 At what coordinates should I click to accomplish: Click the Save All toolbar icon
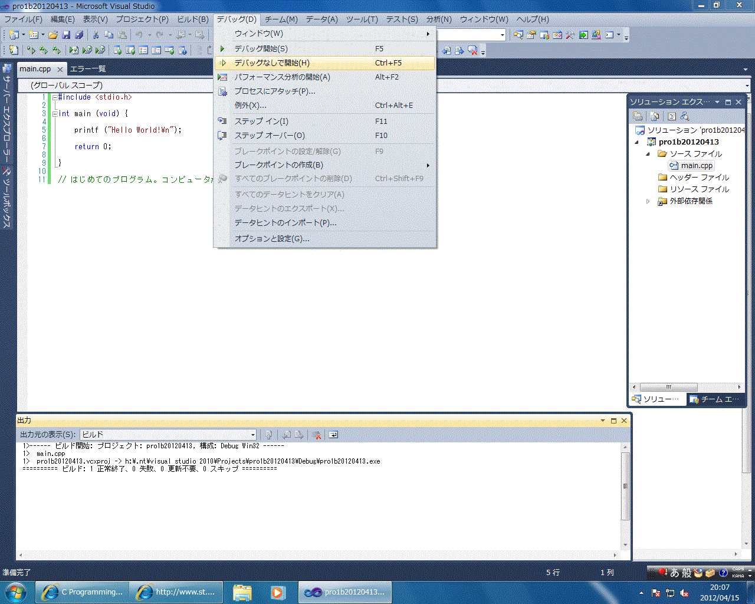click(79, 35)
